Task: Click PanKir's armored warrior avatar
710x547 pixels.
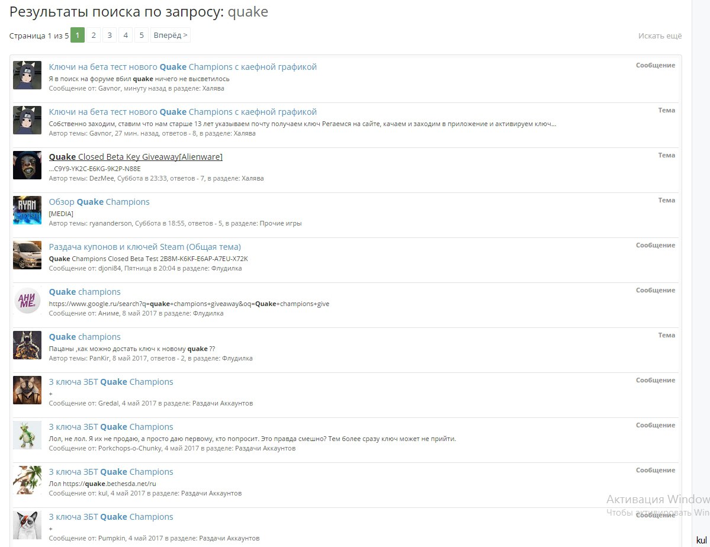Action: 27,345
